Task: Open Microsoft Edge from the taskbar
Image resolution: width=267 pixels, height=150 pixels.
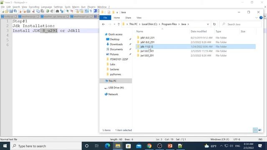Action: tap(108, 146)
